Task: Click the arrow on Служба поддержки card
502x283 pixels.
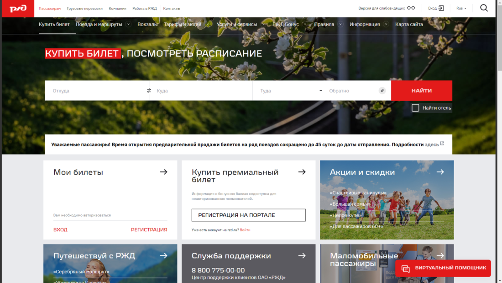Action: point(302,256)
